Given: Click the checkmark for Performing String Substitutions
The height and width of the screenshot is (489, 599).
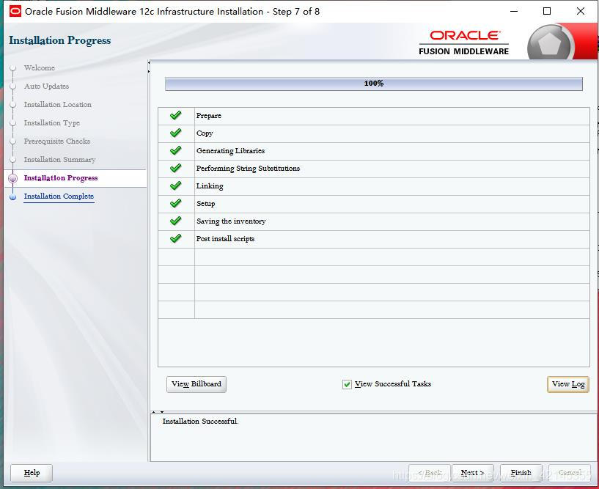Looking at the screenshot, I should pyautogui.click(x=176, y=168).
